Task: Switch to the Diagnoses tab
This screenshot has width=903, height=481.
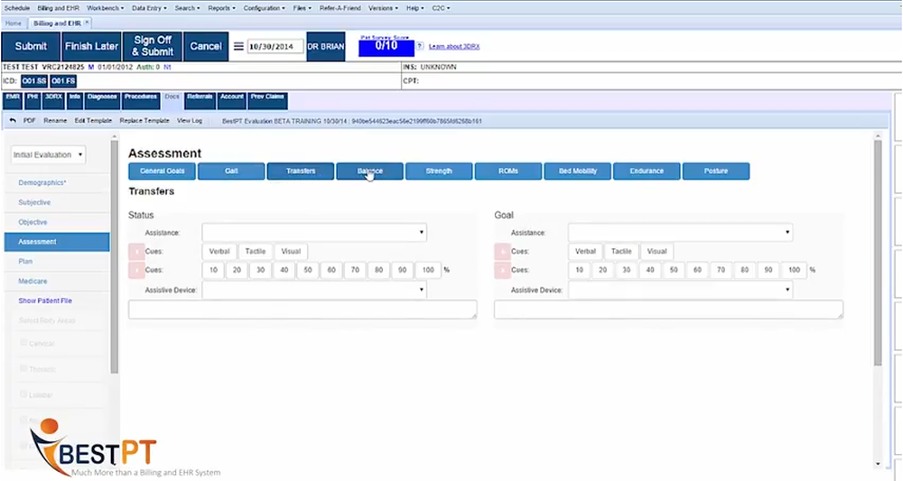Action: coord(102,100)
